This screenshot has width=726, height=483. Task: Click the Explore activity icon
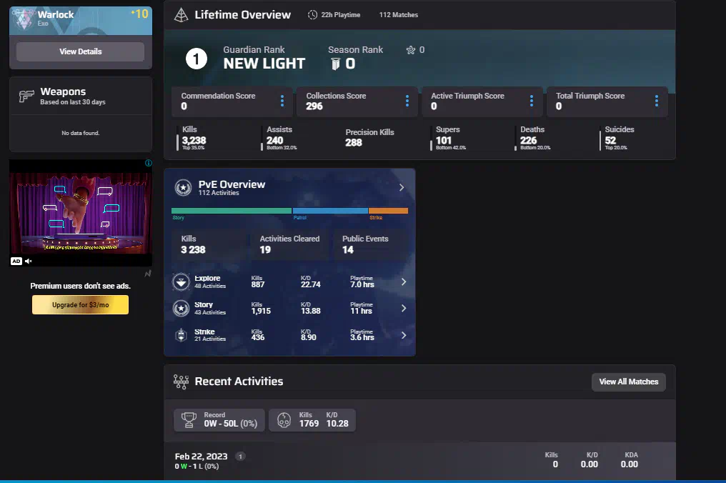181,282
